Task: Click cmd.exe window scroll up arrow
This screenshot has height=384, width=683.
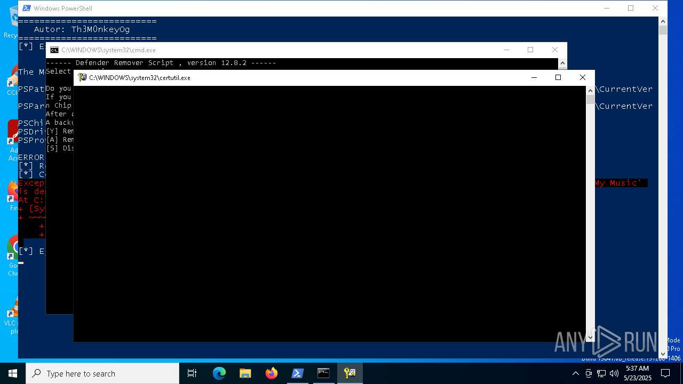Action: 562,63
